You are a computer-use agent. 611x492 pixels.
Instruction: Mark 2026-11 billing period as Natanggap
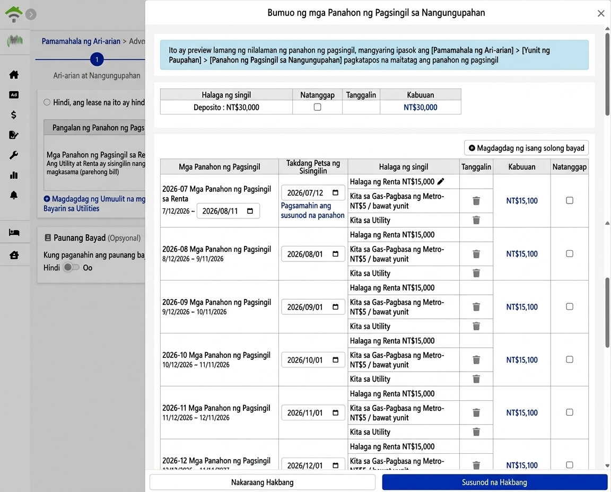[569, 412]
